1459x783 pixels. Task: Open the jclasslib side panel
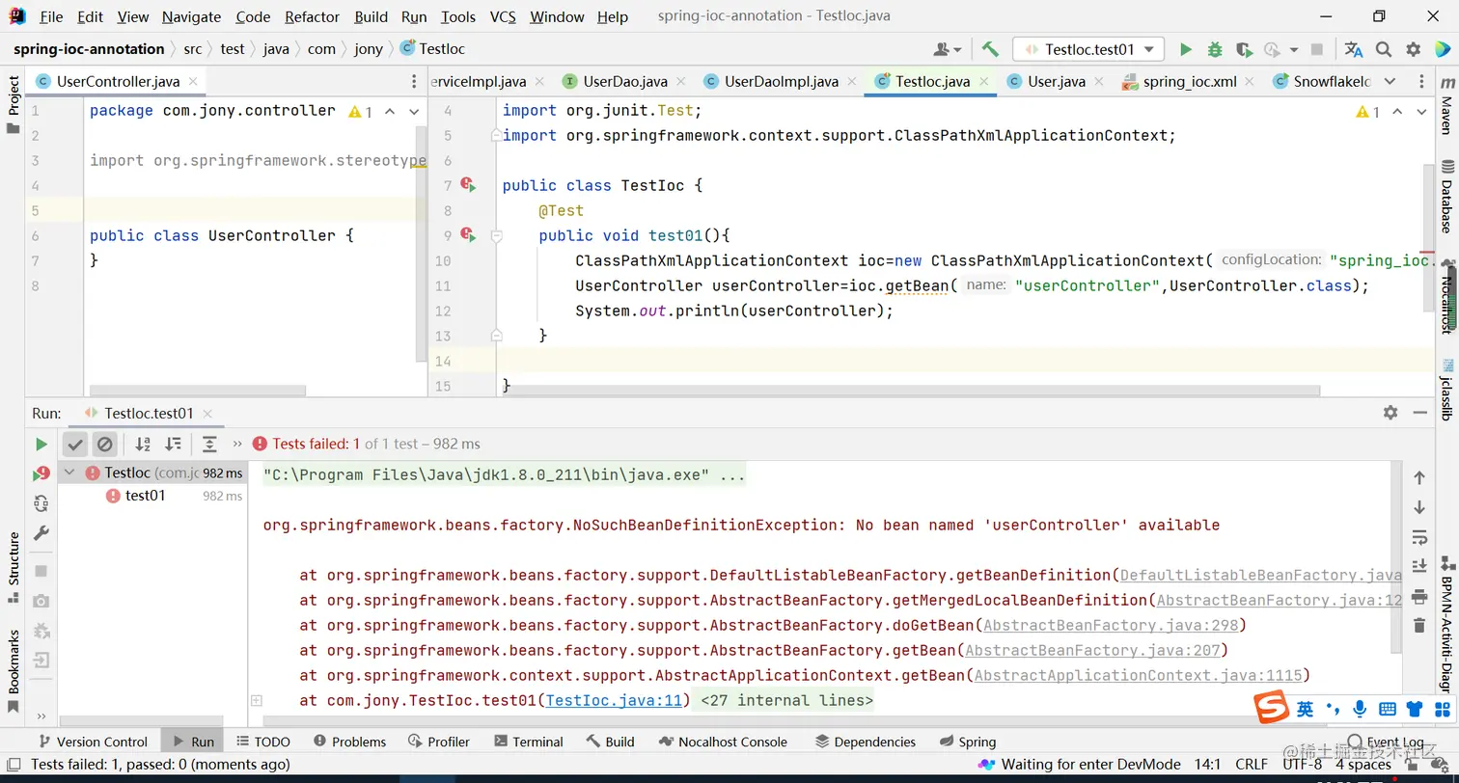[1446, 391]
